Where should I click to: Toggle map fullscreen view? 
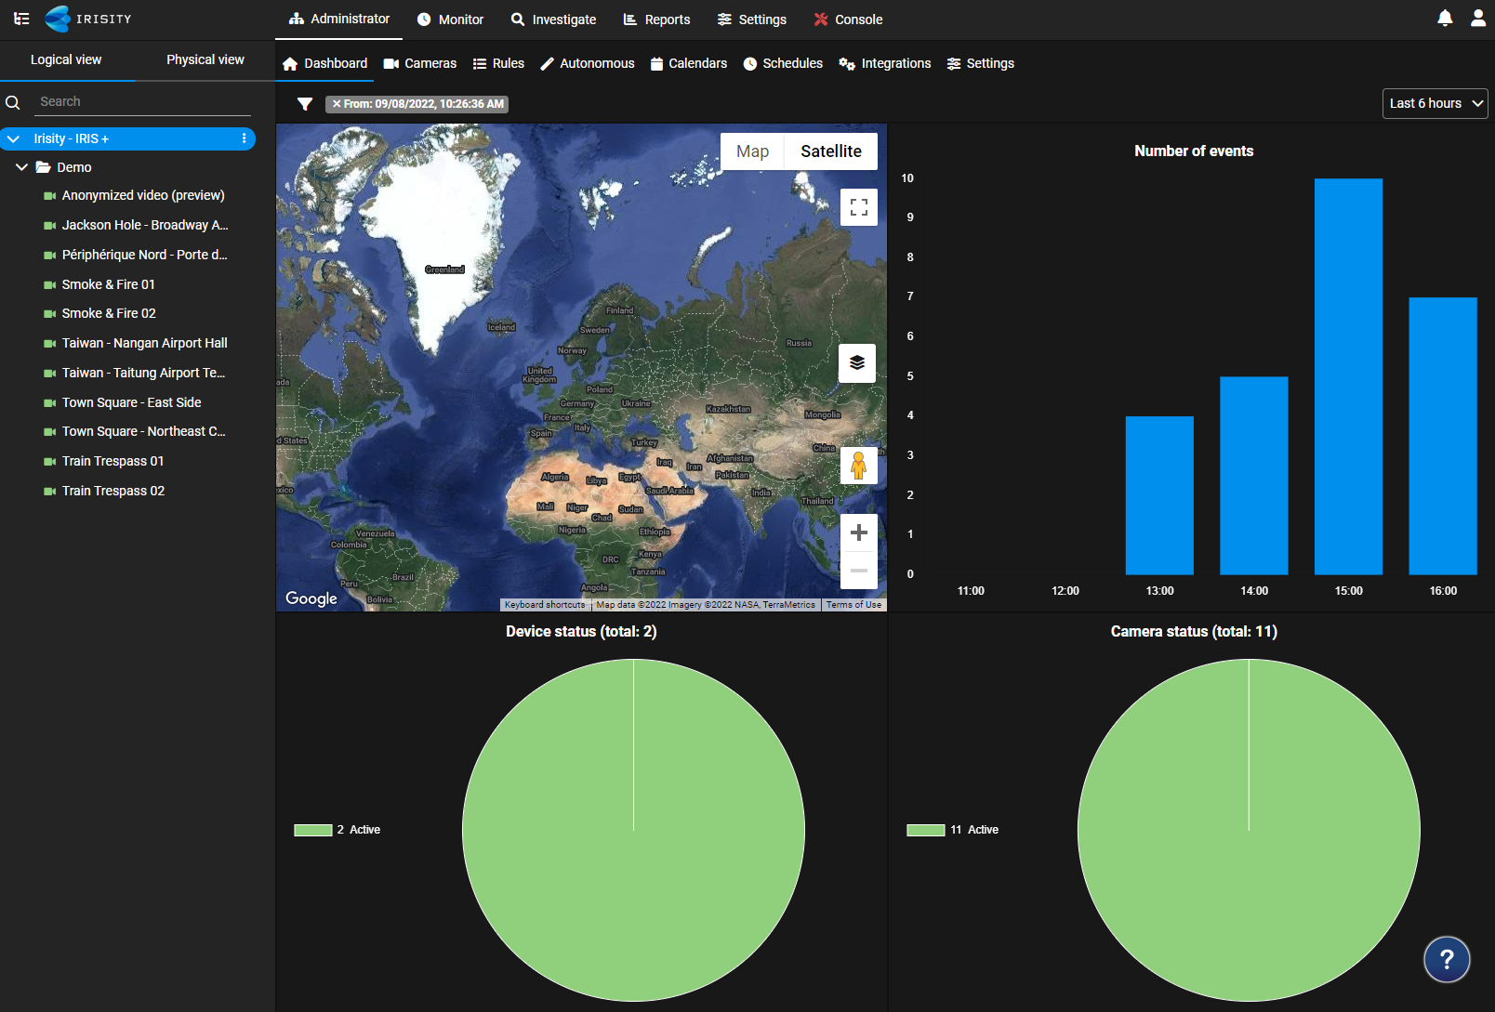point(858,207)
